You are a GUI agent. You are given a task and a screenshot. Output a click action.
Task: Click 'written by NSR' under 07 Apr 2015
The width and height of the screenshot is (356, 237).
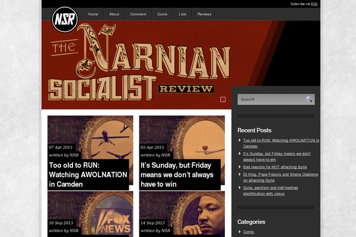pyautogui.click(x=64, y=155)
